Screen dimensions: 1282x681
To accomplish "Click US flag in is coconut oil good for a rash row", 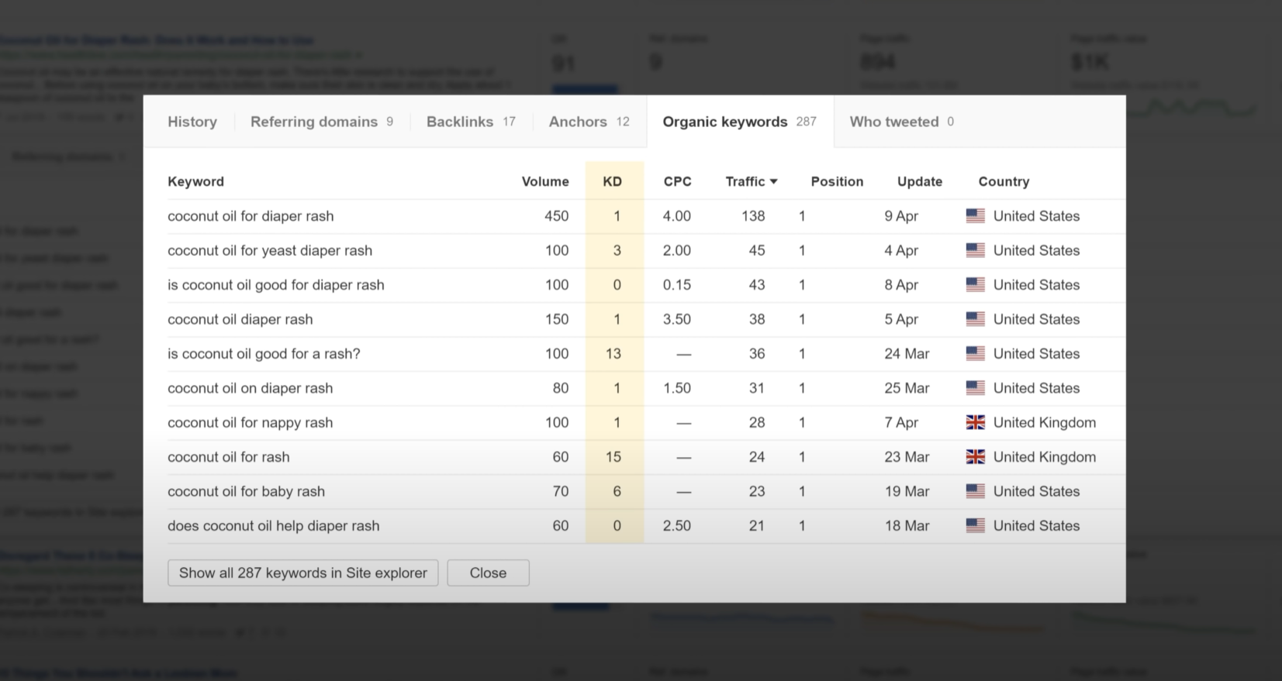I will (975, 353).
